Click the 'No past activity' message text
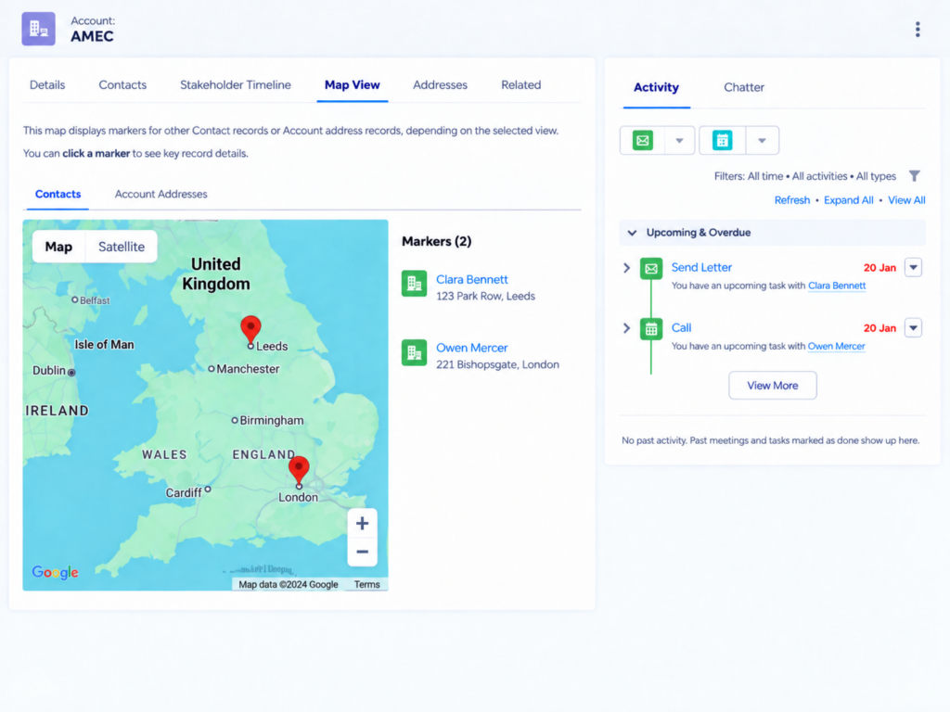The width and height of the screenshot is (950, 712). pyautogui.click(x=770, y=440)
